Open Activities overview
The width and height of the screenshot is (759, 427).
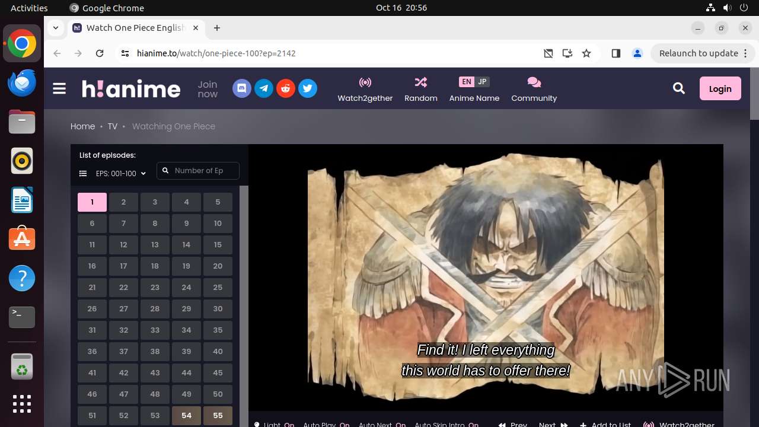(29, 8)
